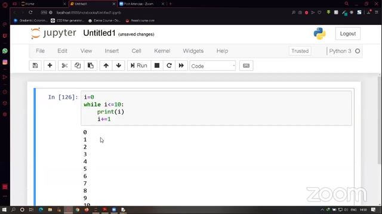The height and width of the screenshot is (214, 382).
Task: Open File Explorer from taskbar
Action: (50, 210)
